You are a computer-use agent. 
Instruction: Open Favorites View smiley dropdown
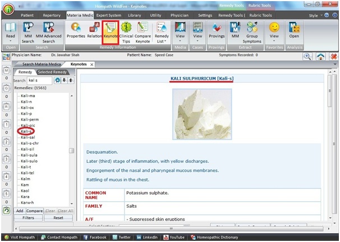pyautogui.click(x=274, y=33)
